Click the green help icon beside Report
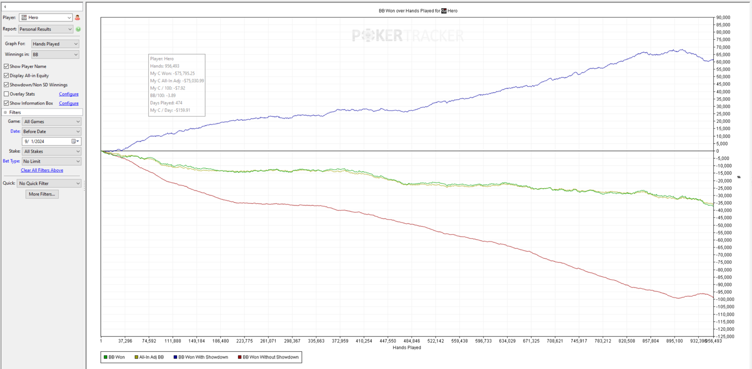 (x=78, y=29)
